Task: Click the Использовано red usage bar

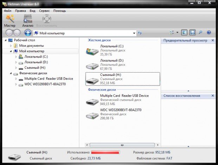Action: [105, 152]
